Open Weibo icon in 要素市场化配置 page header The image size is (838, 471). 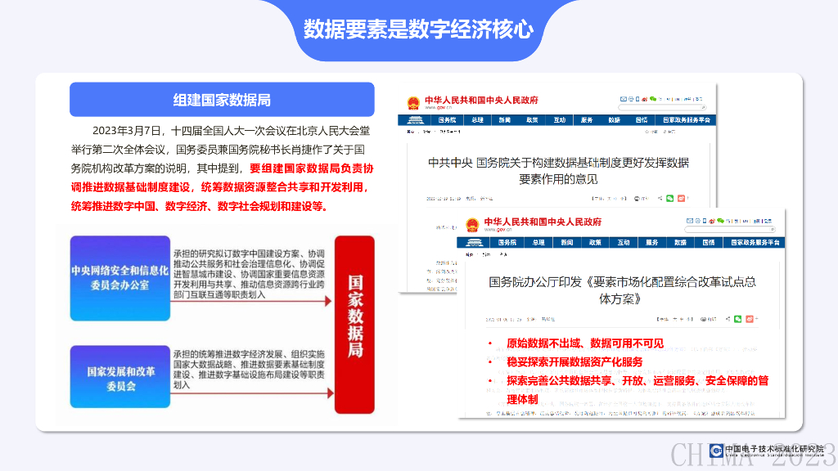point(712,221)
